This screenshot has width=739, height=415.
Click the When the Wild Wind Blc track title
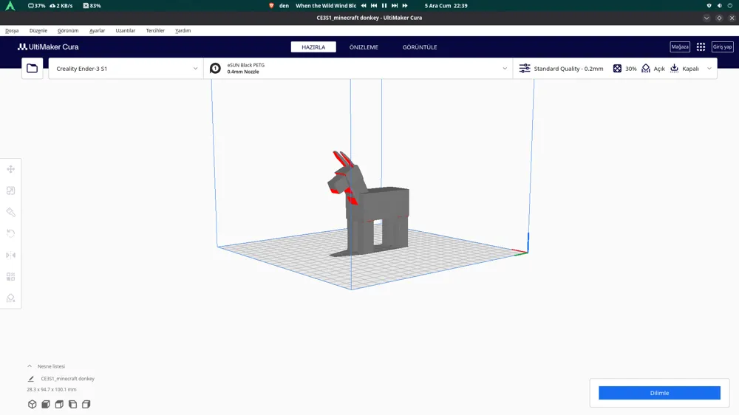point(326,6)
